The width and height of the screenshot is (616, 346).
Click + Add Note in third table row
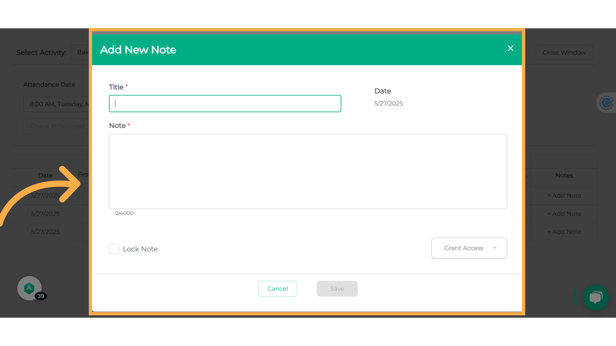(564, 232)
